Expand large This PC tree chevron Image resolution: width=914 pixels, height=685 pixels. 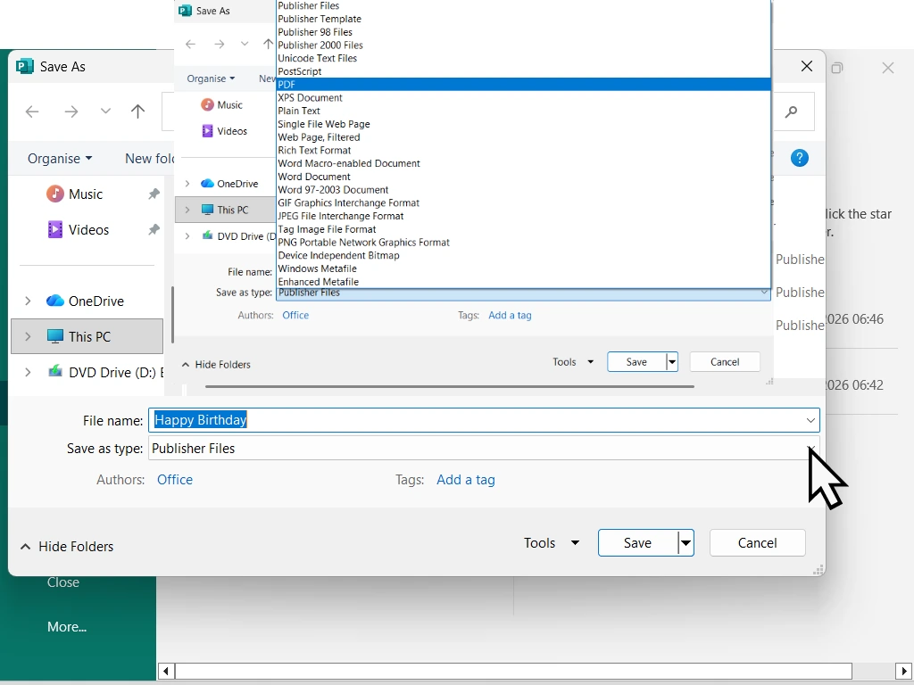28,336
